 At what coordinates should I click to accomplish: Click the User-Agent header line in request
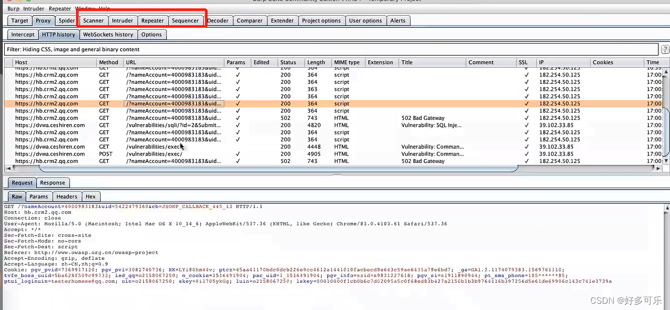[225, 224]
